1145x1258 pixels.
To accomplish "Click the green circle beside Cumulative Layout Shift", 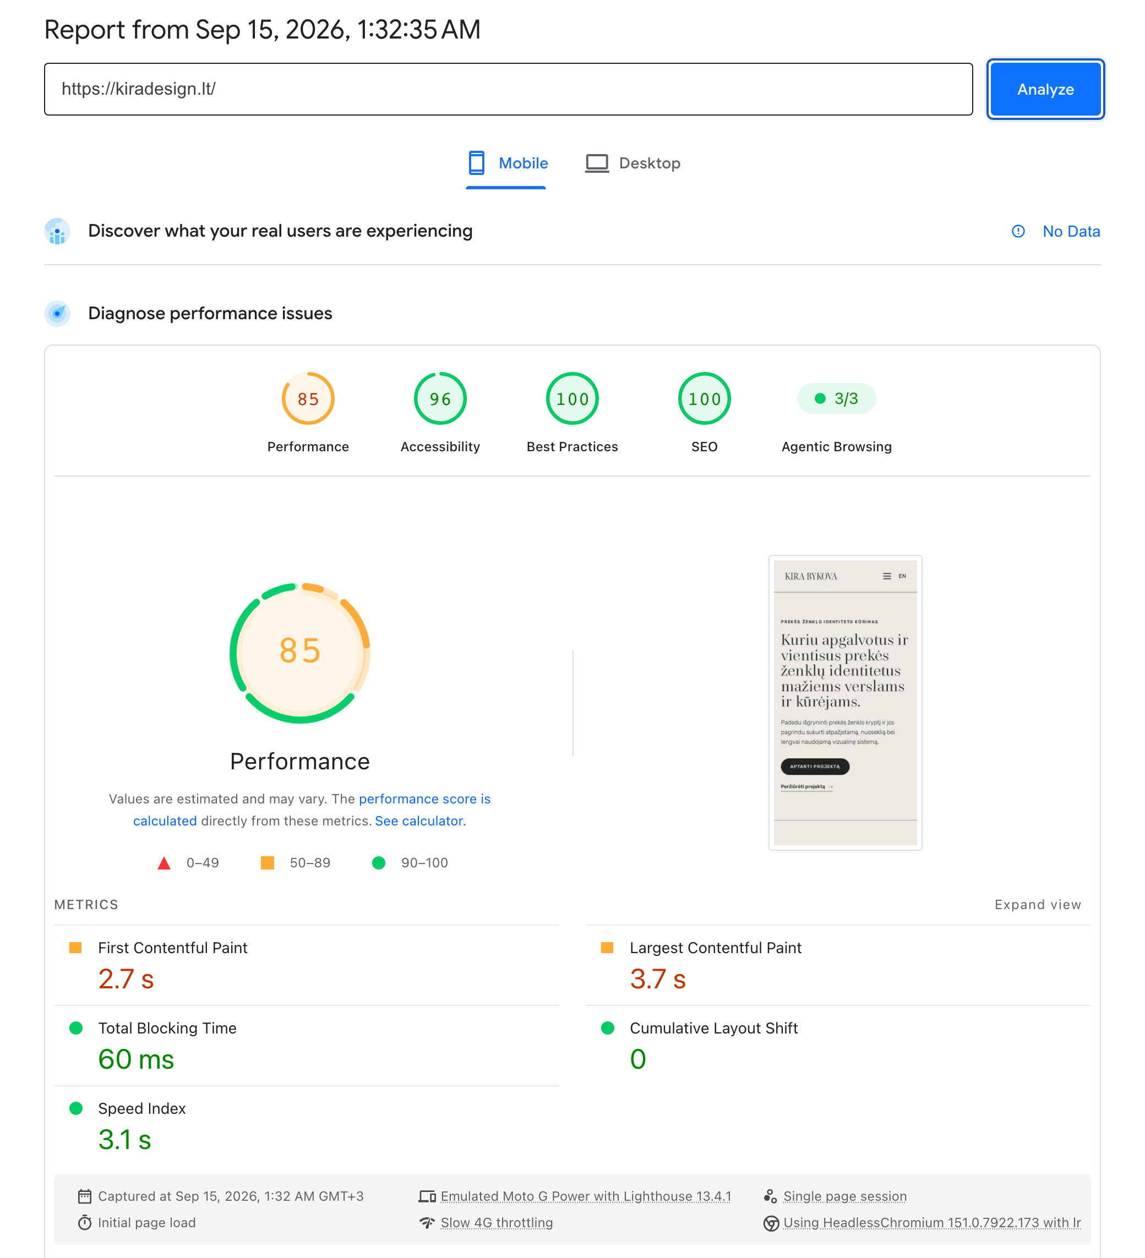I will point(607,1028).
